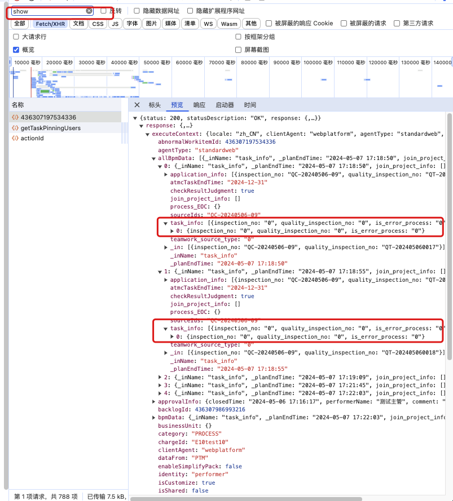Expand allBpmData item 3
453x501 pixels.
coord(160,385)
